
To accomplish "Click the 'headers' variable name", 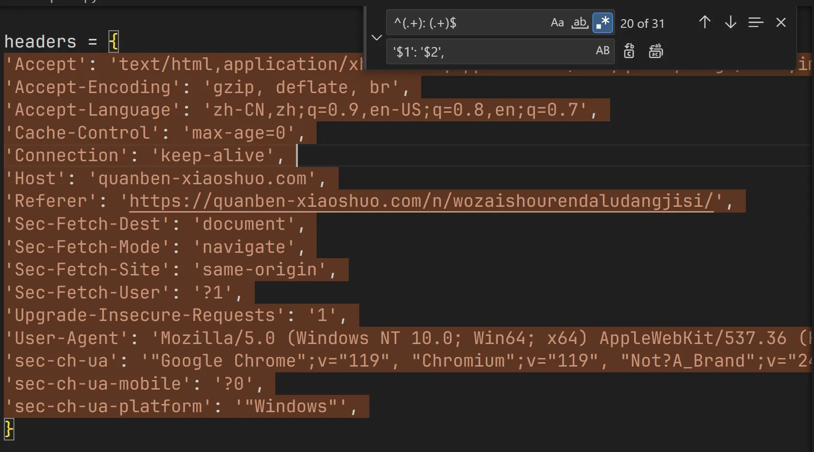I will tap(40, 42).
